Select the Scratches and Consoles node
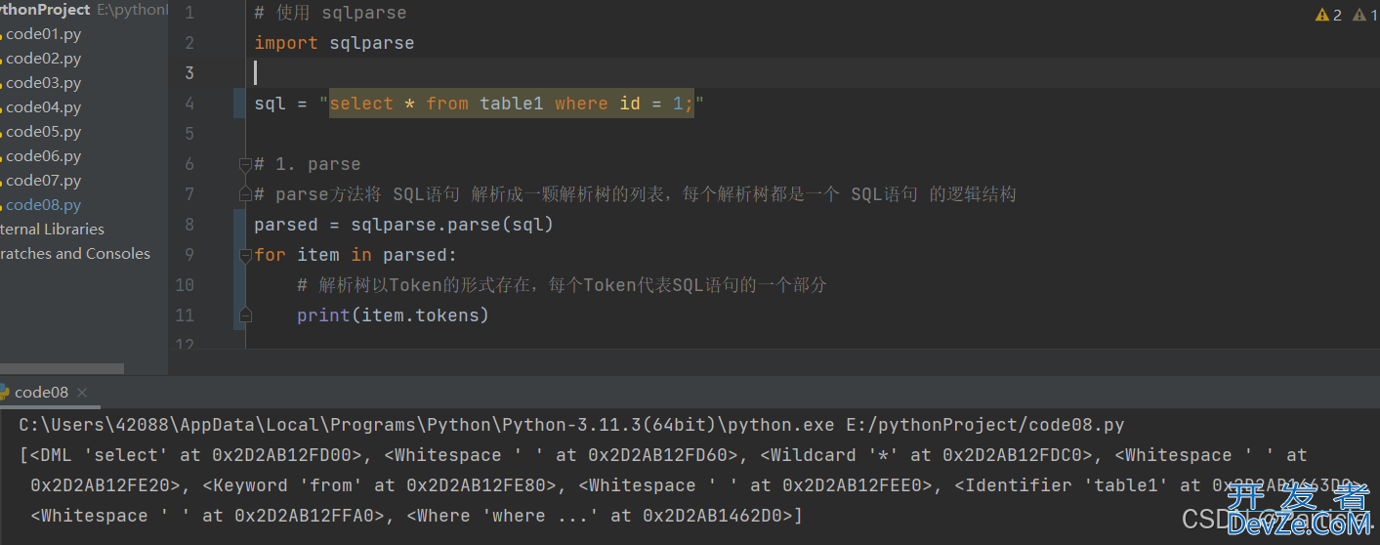The width and height of the screenshot is (1380, 545). [x=74, y=254]
